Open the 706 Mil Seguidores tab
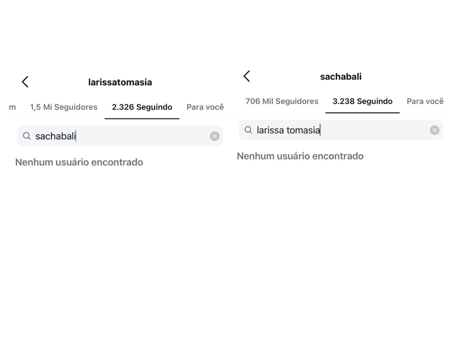The height and width of the screenshot is (346, 462). click(282, 101)
